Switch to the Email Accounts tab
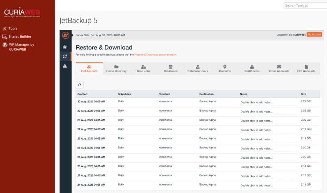The width and height of the screenshot is (327, 193). tap(279, 68)
